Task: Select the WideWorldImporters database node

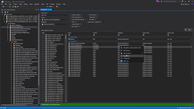Action: coord(17,40)
